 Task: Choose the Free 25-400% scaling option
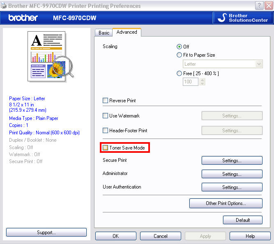[179, 74]
